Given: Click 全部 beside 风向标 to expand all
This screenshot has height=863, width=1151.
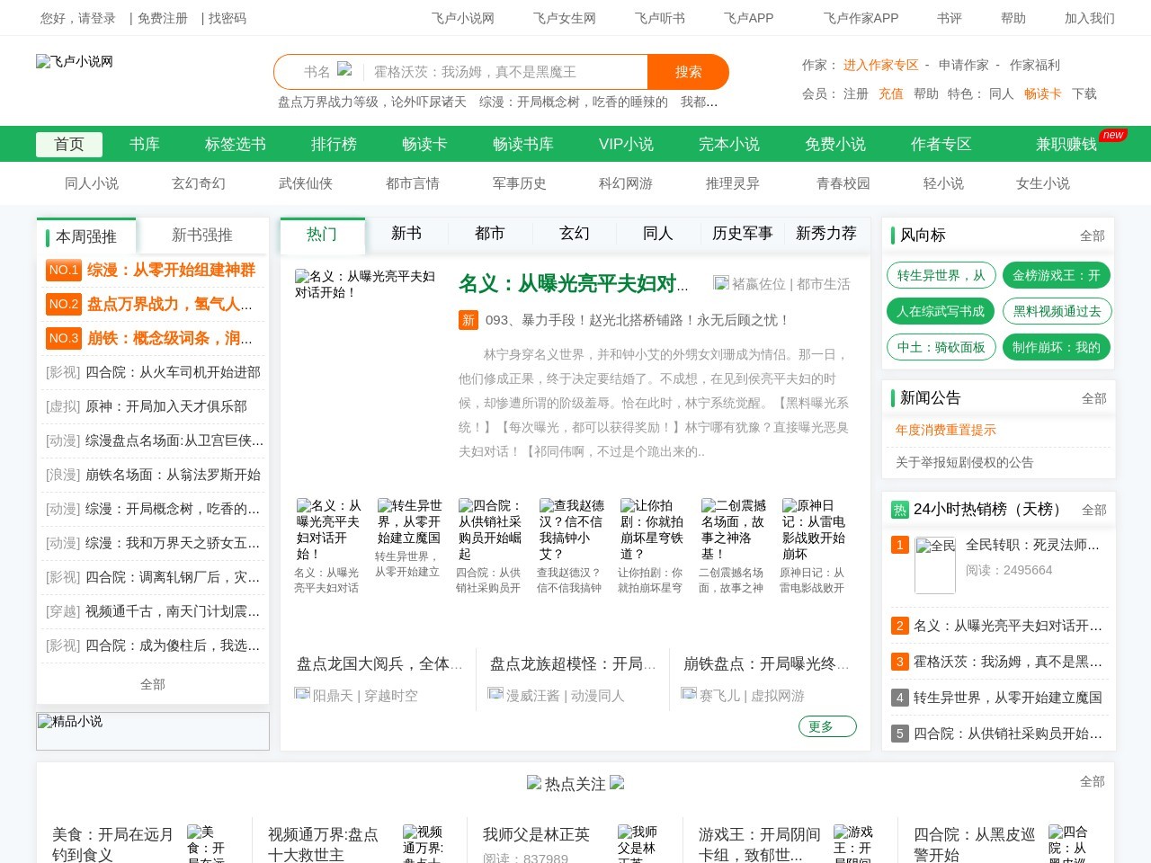Looking at the screenshot, I should pyautogui.click(x=1094, y=236).
